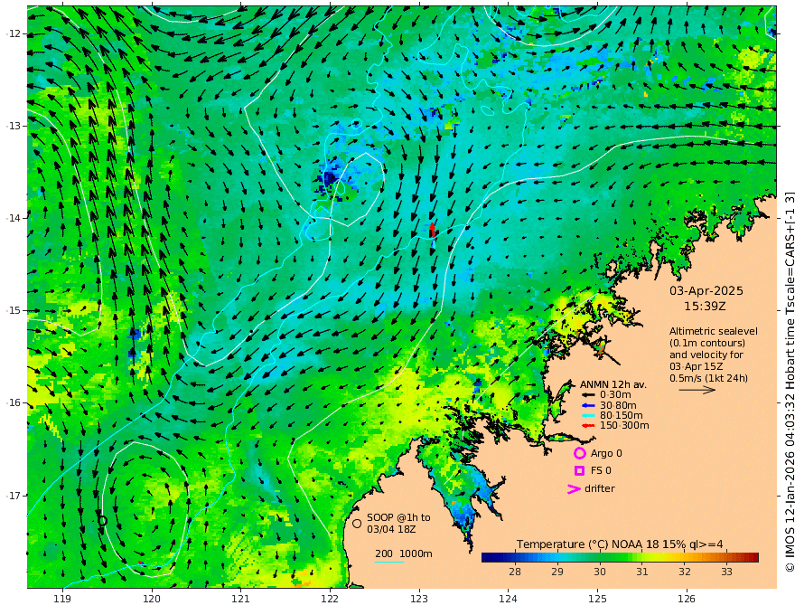
Task: Click the ANMN 12h av. legend heading
Action: (613, 384)
